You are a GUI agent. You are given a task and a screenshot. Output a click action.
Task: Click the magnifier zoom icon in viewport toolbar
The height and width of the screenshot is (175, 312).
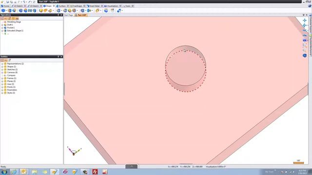coord(304,51)
